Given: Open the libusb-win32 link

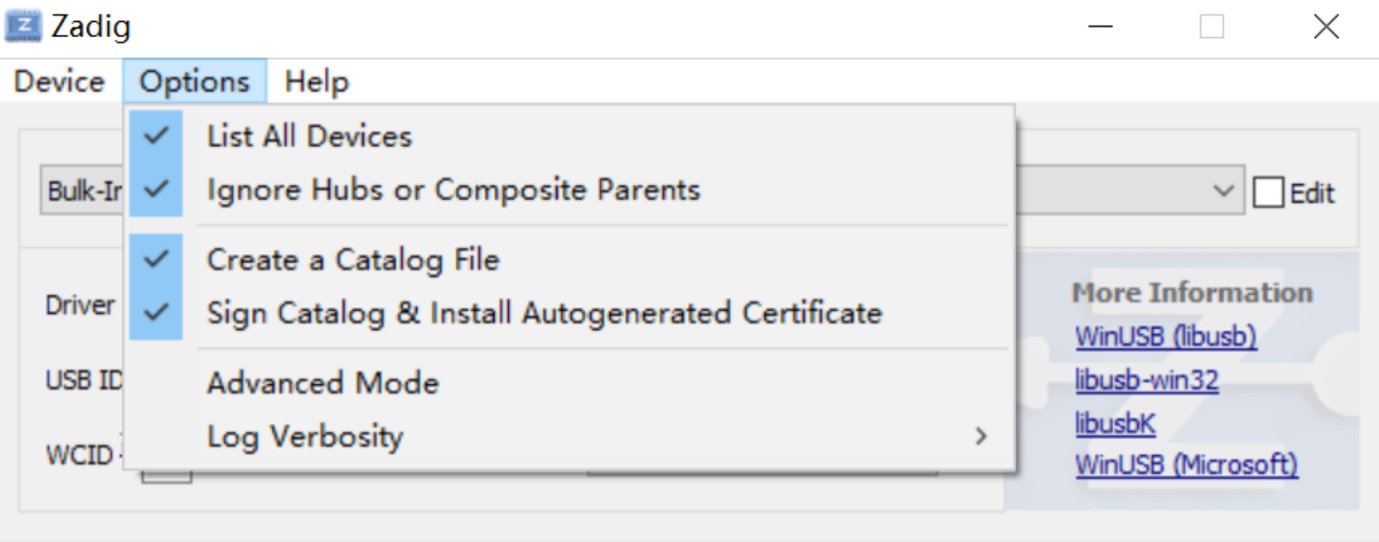Looking at the screenshot, I should pyautogui.click(x=1146, y=380).
